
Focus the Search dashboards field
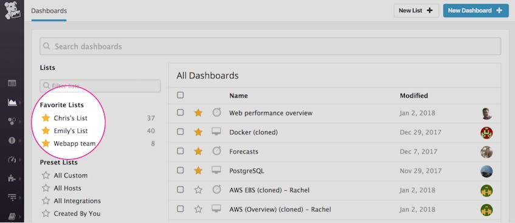point(271,46)
